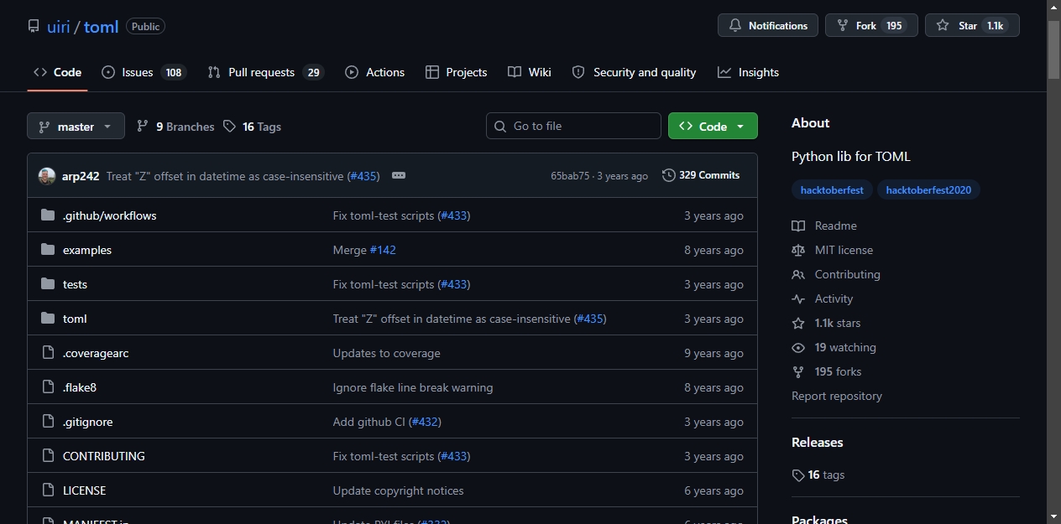1061x524 pixels.
Task: Open the .flake8 file
Action: (80, 387)
